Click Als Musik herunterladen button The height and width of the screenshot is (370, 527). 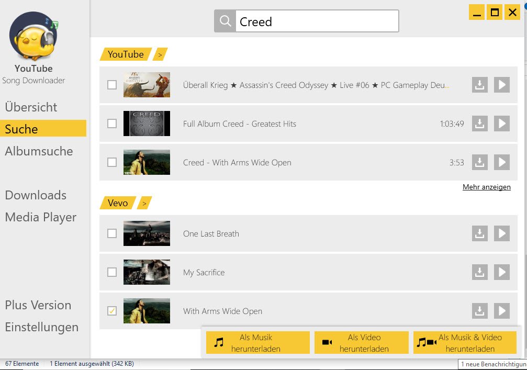coord(258,342)
